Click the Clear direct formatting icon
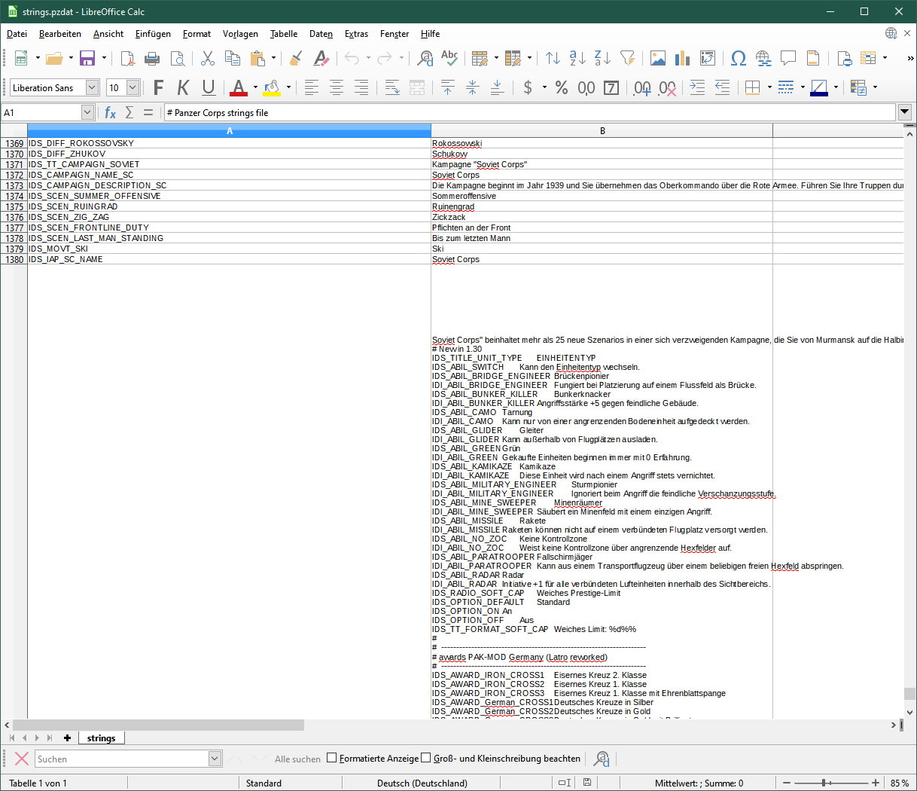 (321, 58)
